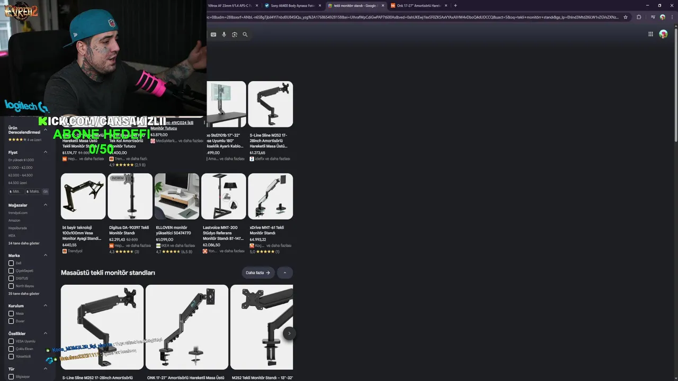Screen dimensions: 678x381
Task: Click the next arrow on product carousel
Action: click(x=289, y=333)
